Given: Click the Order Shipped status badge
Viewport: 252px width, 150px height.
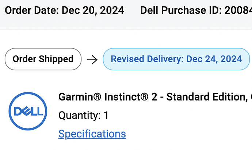Looking at the screenshot, I should (43, 59).
